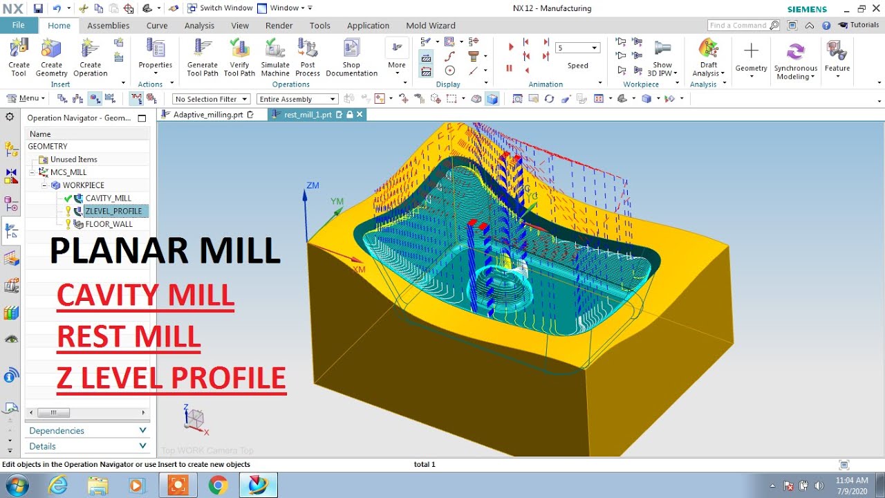Click the volume icon in the tray
The image size is (885, 498).
tap(819, 486)
